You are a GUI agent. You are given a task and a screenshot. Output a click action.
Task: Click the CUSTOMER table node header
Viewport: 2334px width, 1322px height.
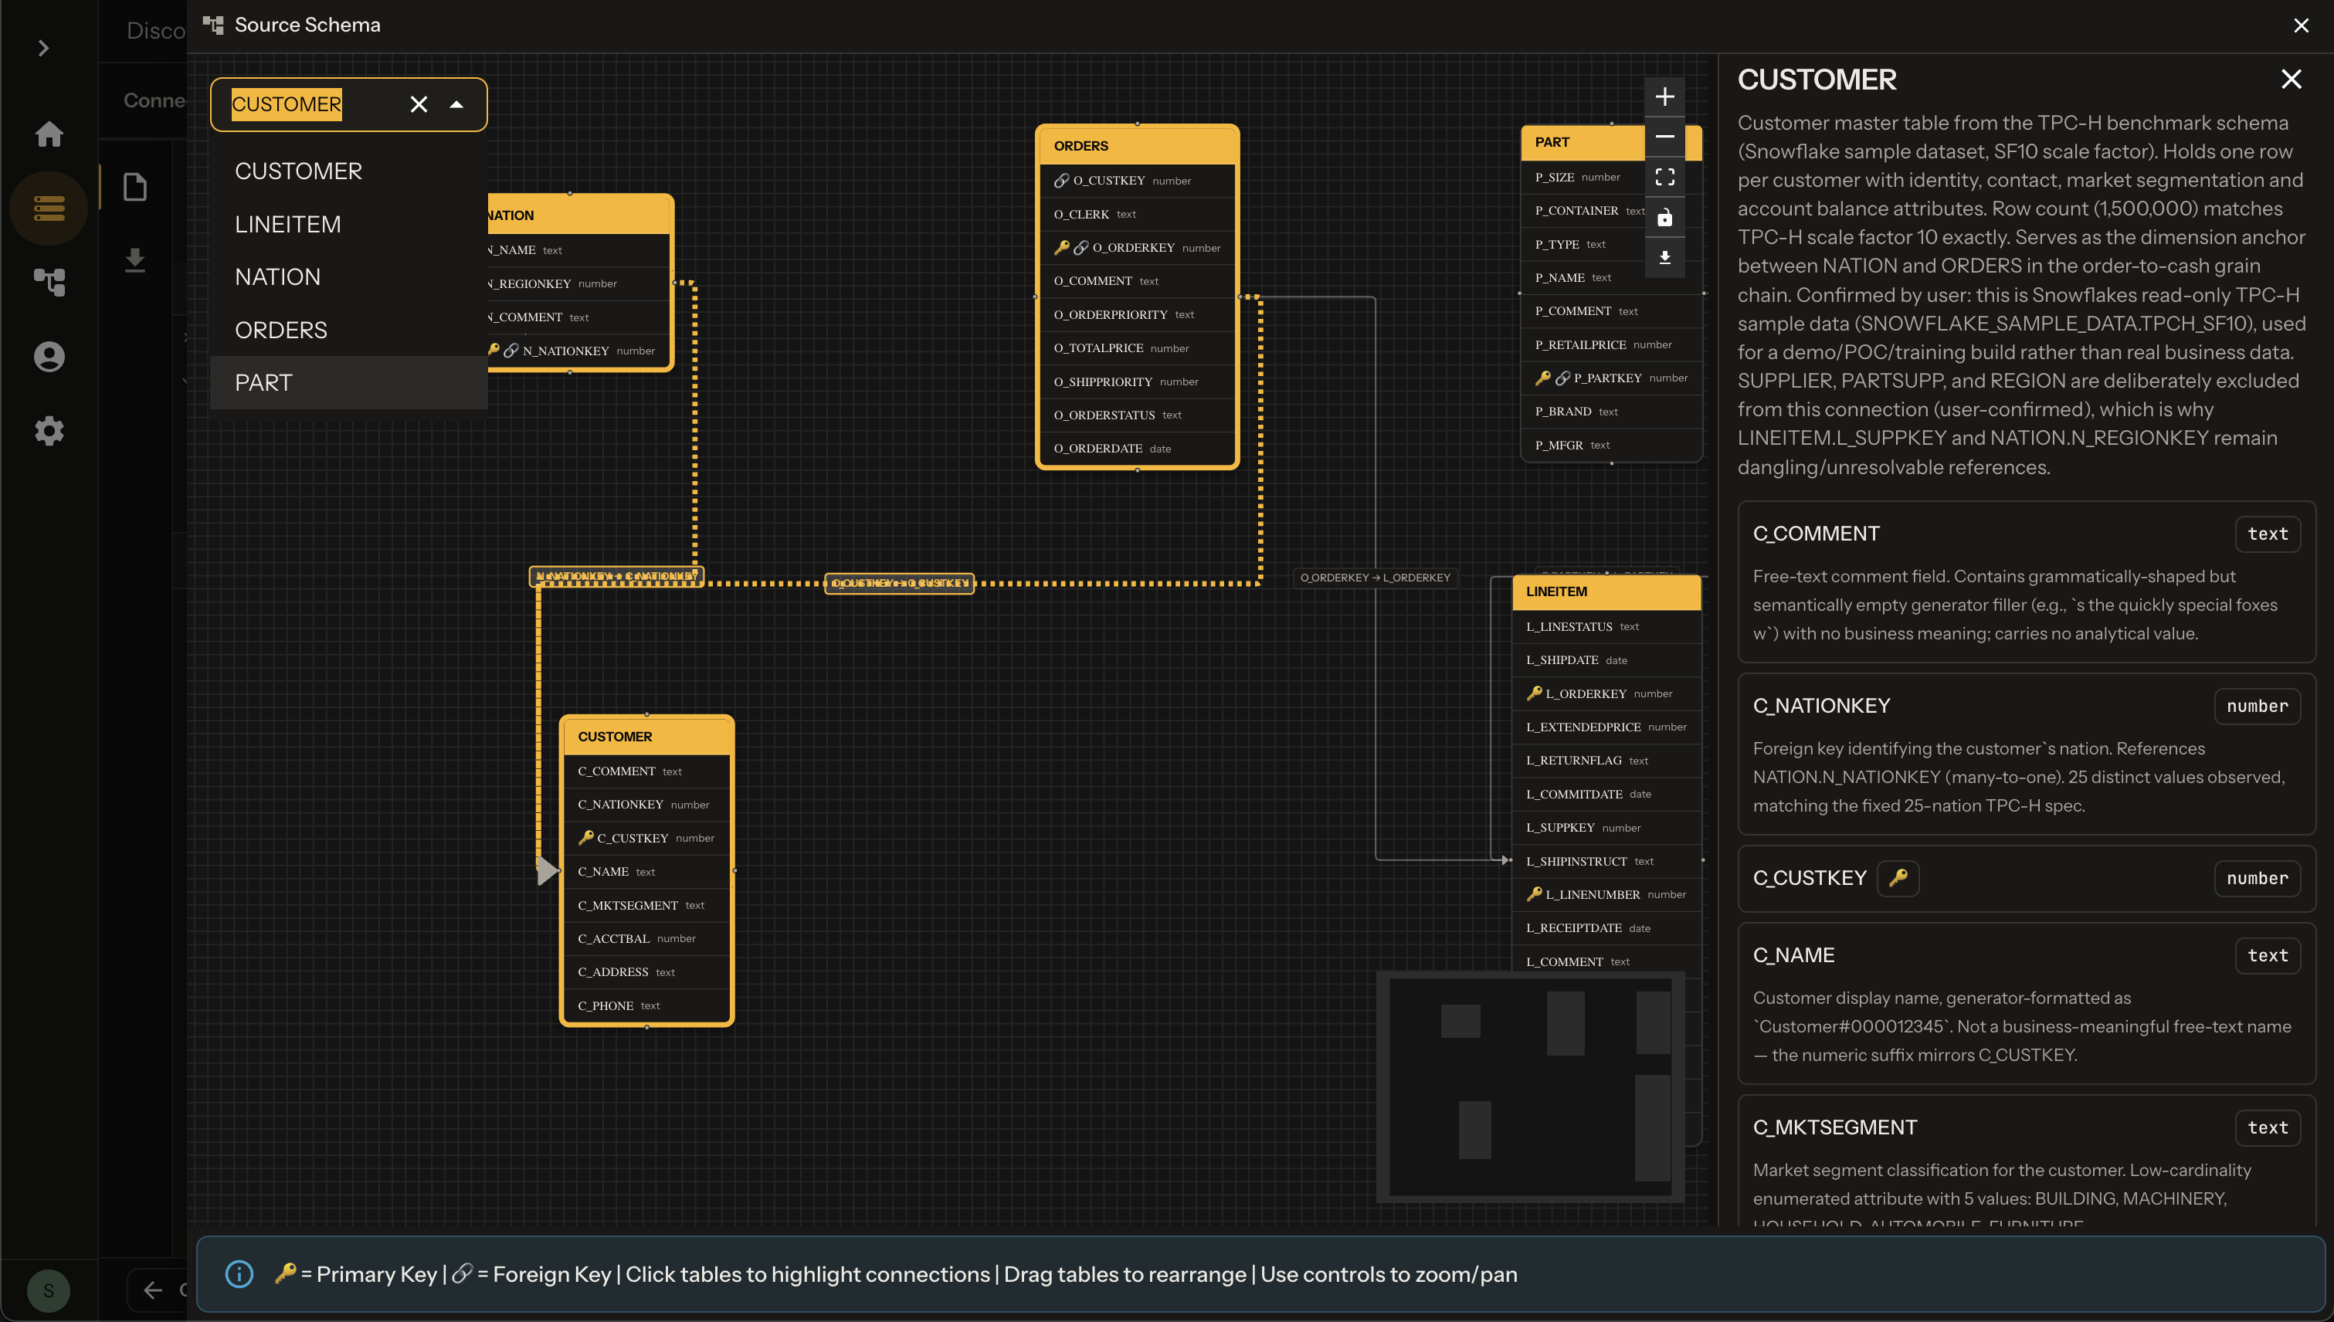click(x=646, y=737)
